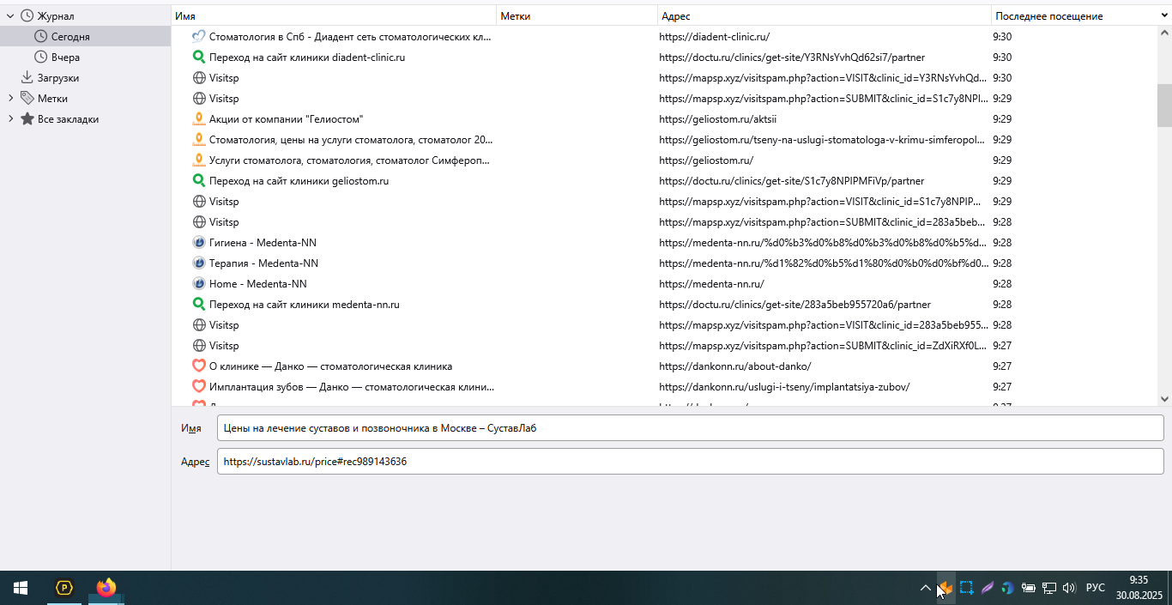Image resolution: width=1172 pixels, height=605 pixels.
Task: Select Visitsp row with VISIT clinic_id=S1c7y8NPIP
Action: (665, 201)
